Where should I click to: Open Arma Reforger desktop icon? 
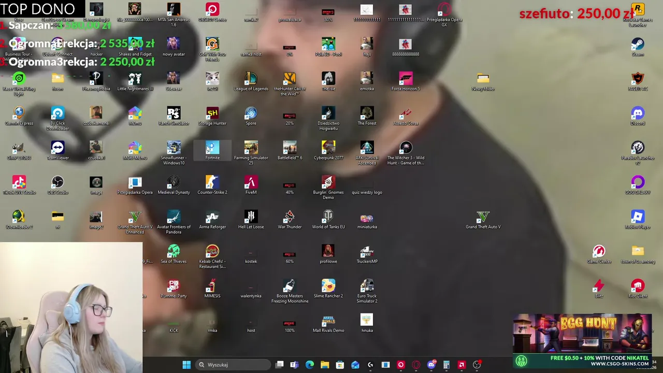[x=212, y=220]
